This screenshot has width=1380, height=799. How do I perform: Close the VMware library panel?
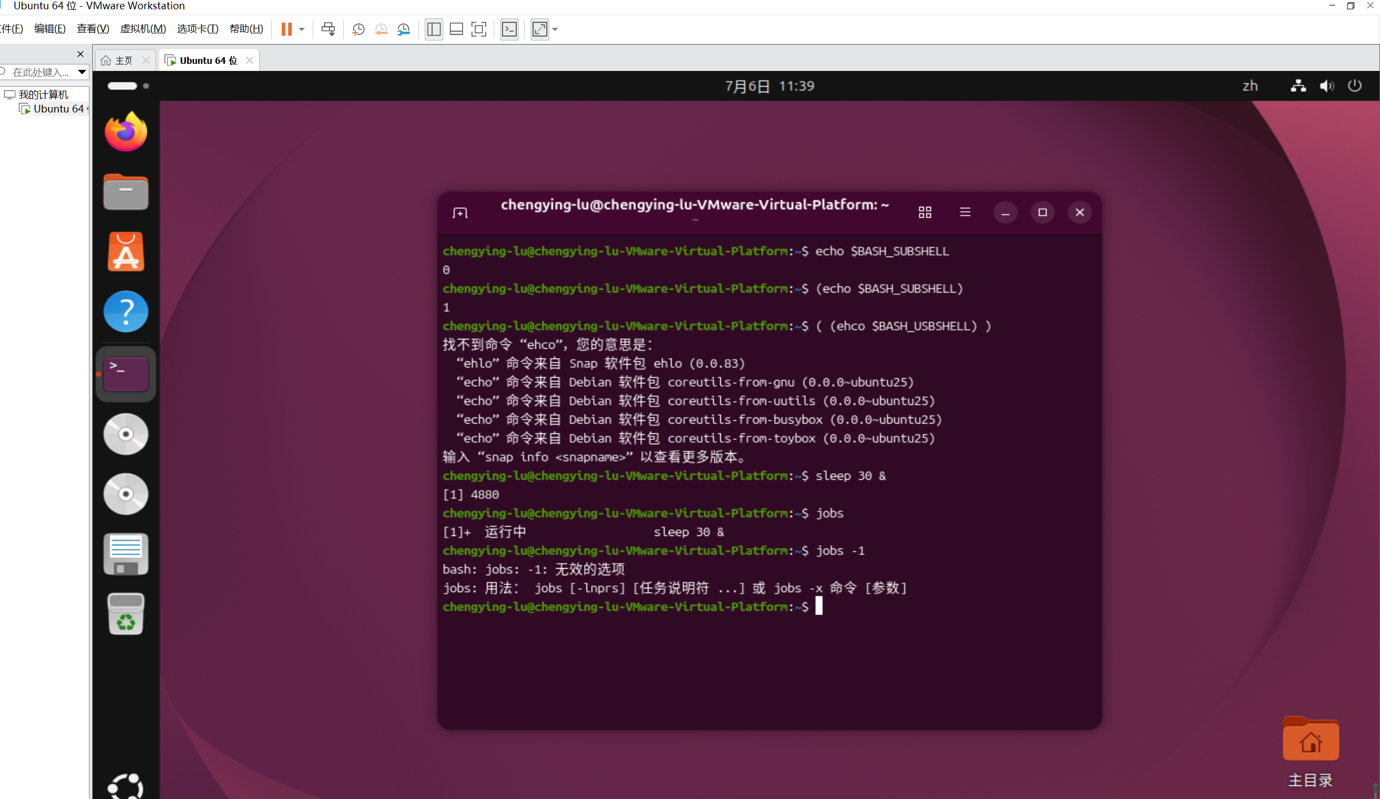pyautogui.click(x=81, y=53)
